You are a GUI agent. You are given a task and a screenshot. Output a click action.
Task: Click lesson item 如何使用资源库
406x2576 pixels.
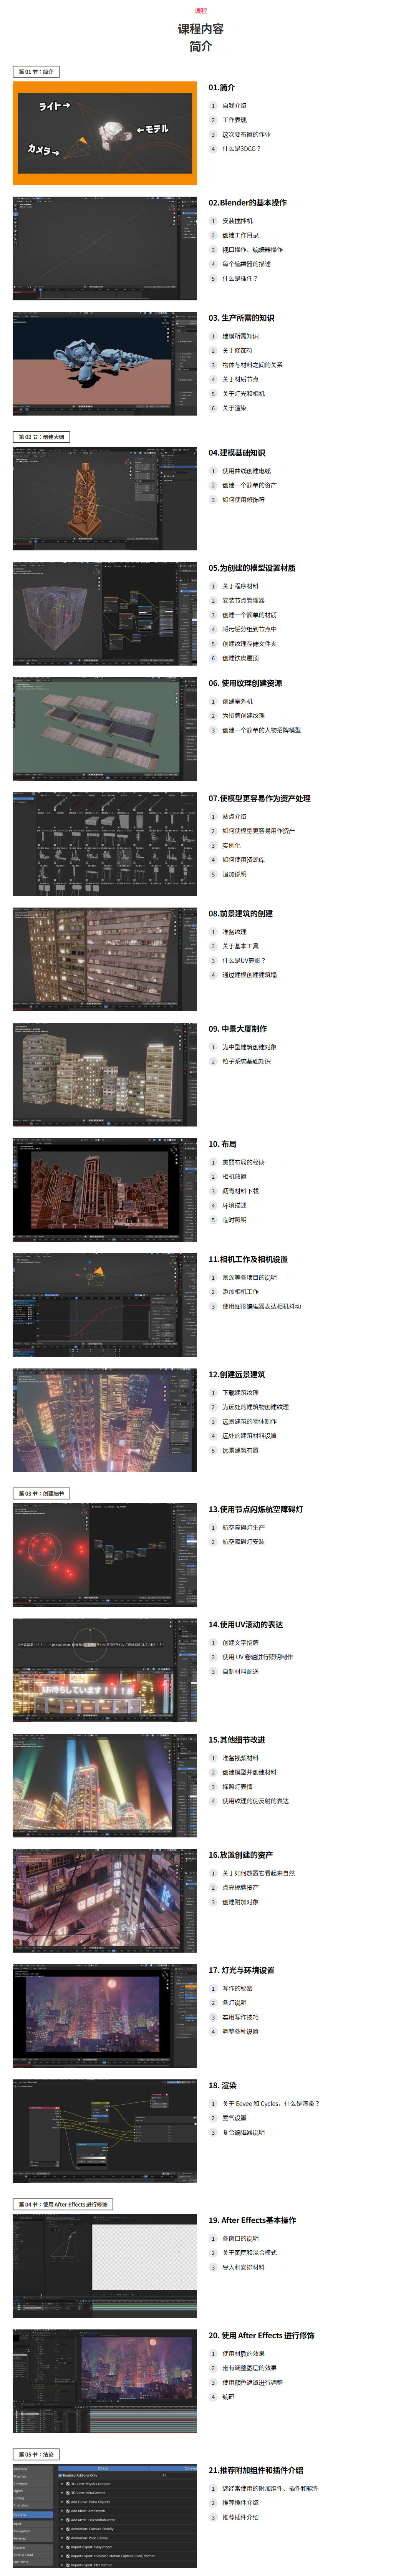pos(244,859)
